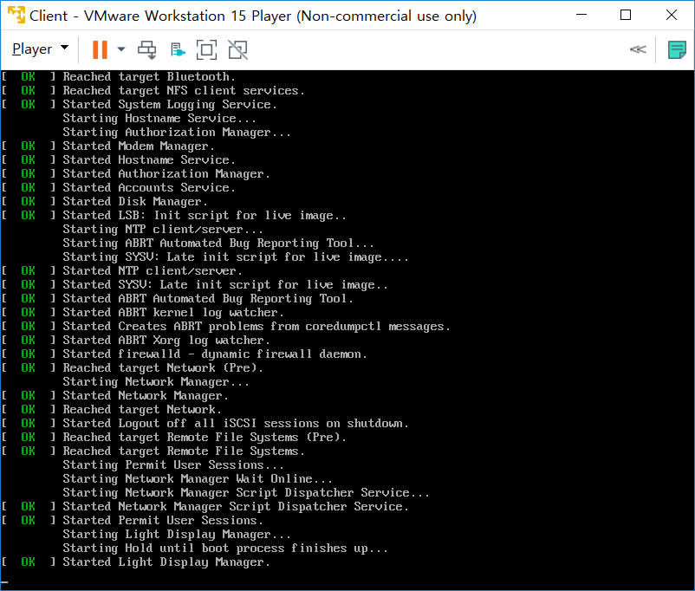695x591 pixels.
Task: Click 'Starting Permit User Sessions...' line
Action: (173, 465)
